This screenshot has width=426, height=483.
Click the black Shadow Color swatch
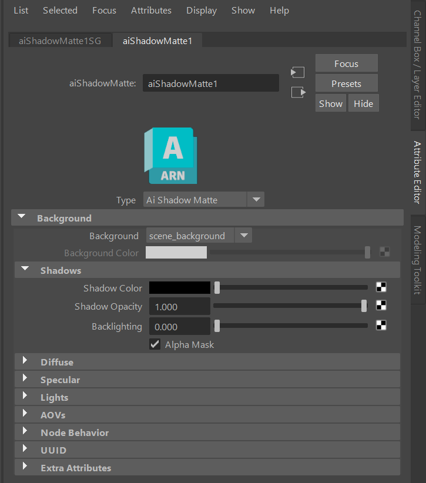[180, 287]
